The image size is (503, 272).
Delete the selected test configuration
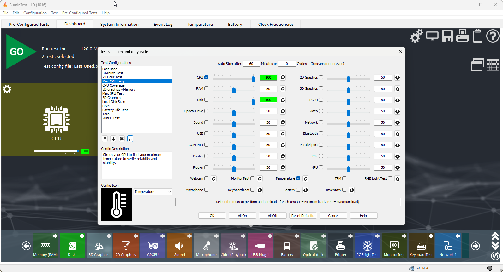coord(122,139)
